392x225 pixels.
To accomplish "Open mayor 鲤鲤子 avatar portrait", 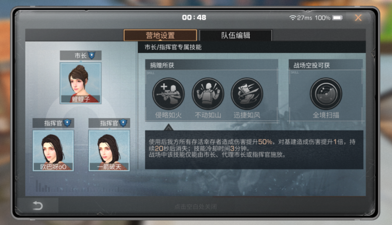I will click(x=80, y=83).
